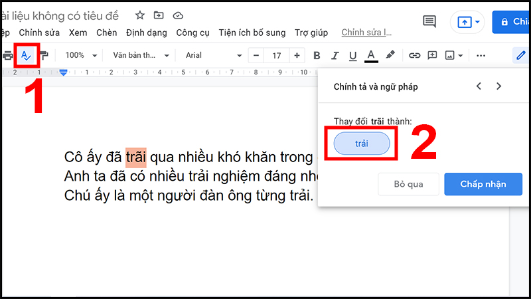Click the blue share button
Viewport: 531px width, 299px height.
coord(511,22)
